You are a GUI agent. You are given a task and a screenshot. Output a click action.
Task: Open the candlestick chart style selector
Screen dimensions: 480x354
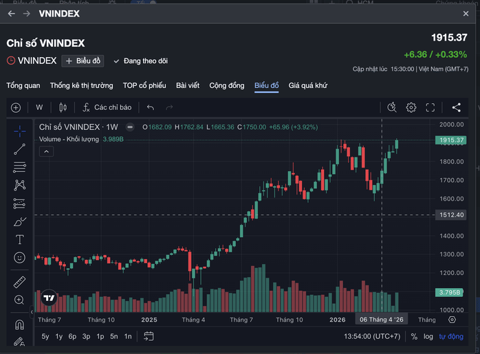pyautogui.click(x=63, y=108)
